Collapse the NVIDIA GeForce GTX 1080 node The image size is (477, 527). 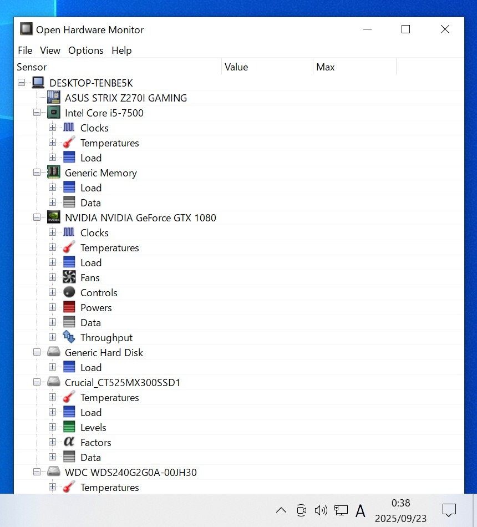(x=37, y=217)
